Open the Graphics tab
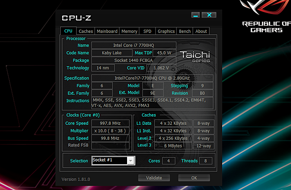 click(x=166, y=31)
